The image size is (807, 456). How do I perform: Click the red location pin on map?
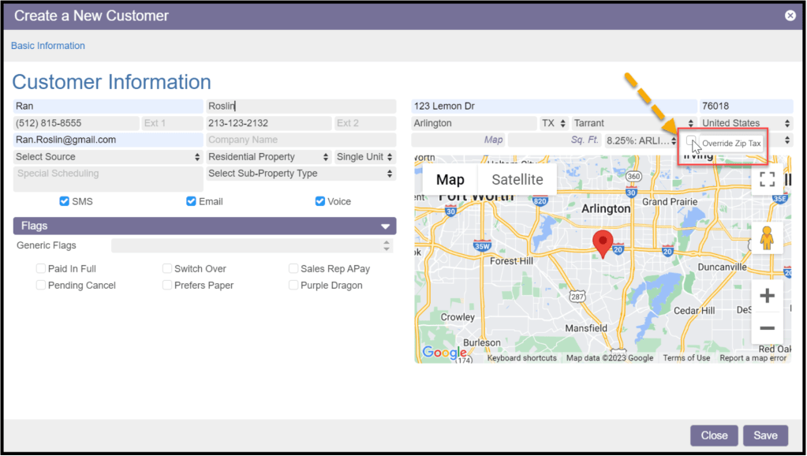click(x=603, y=244)
